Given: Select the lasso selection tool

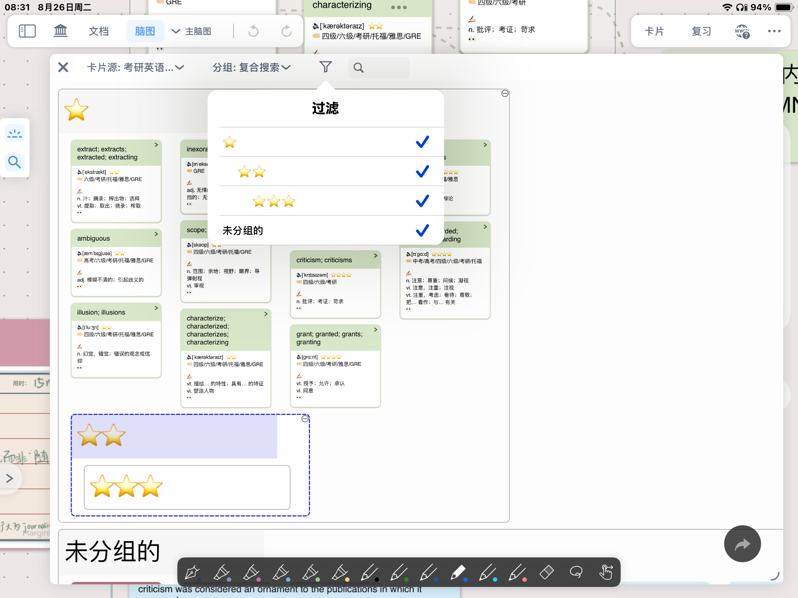Looking at the screenshot, I should [576, 572].
